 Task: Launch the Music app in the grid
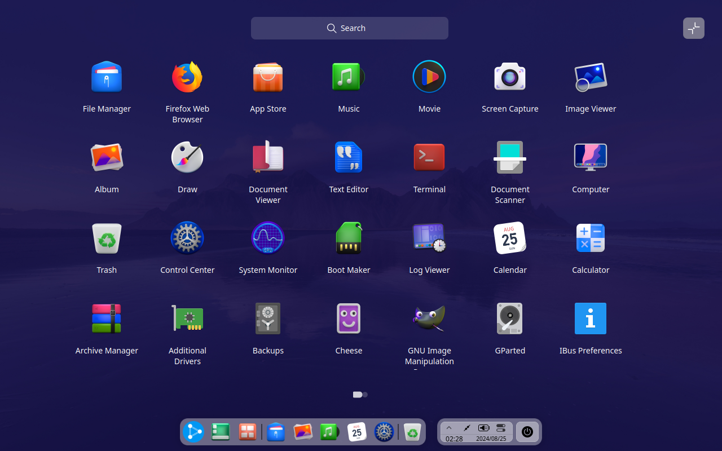click(x=349, y=77)
